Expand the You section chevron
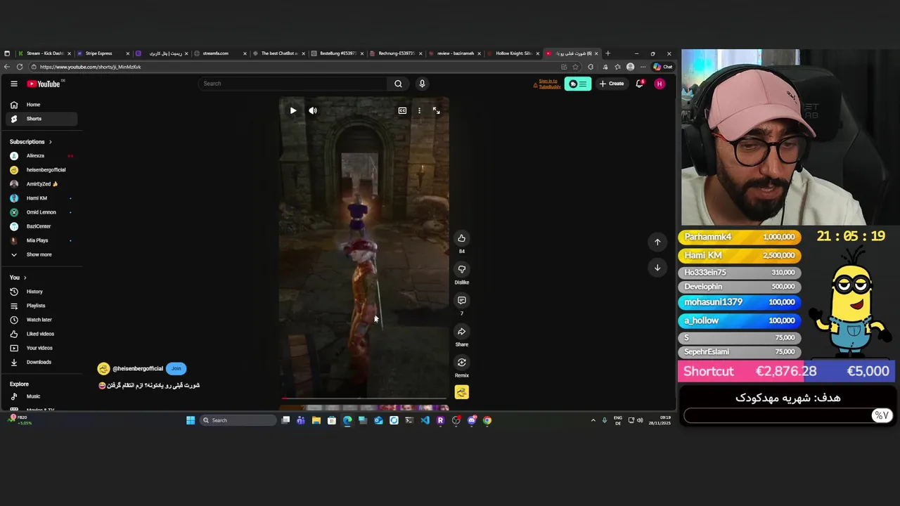This screenshot has width=900, height=506. 25,278
